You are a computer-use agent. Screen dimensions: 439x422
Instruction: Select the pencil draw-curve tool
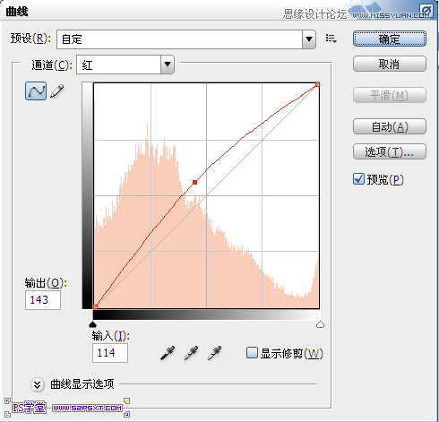pyautogui.click(x=57, y=90)
